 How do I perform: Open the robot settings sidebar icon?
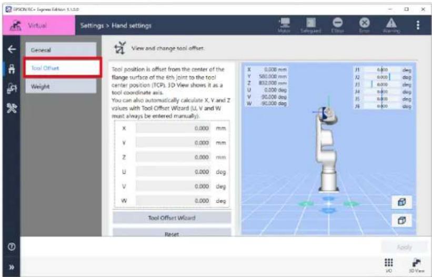[12, 88]
